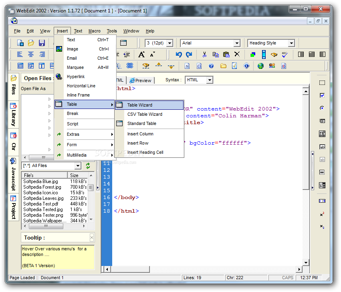Insert superscript using x² icon
The width and height of the screenshot is (341, 292).
pos(322,214)
